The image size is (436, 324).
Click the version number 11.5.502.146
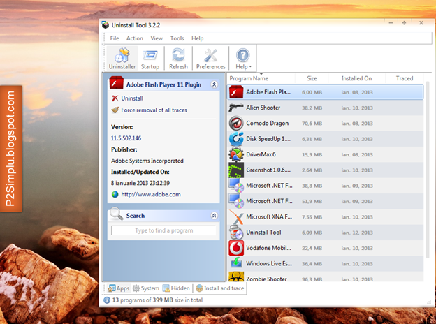[126, 138]
